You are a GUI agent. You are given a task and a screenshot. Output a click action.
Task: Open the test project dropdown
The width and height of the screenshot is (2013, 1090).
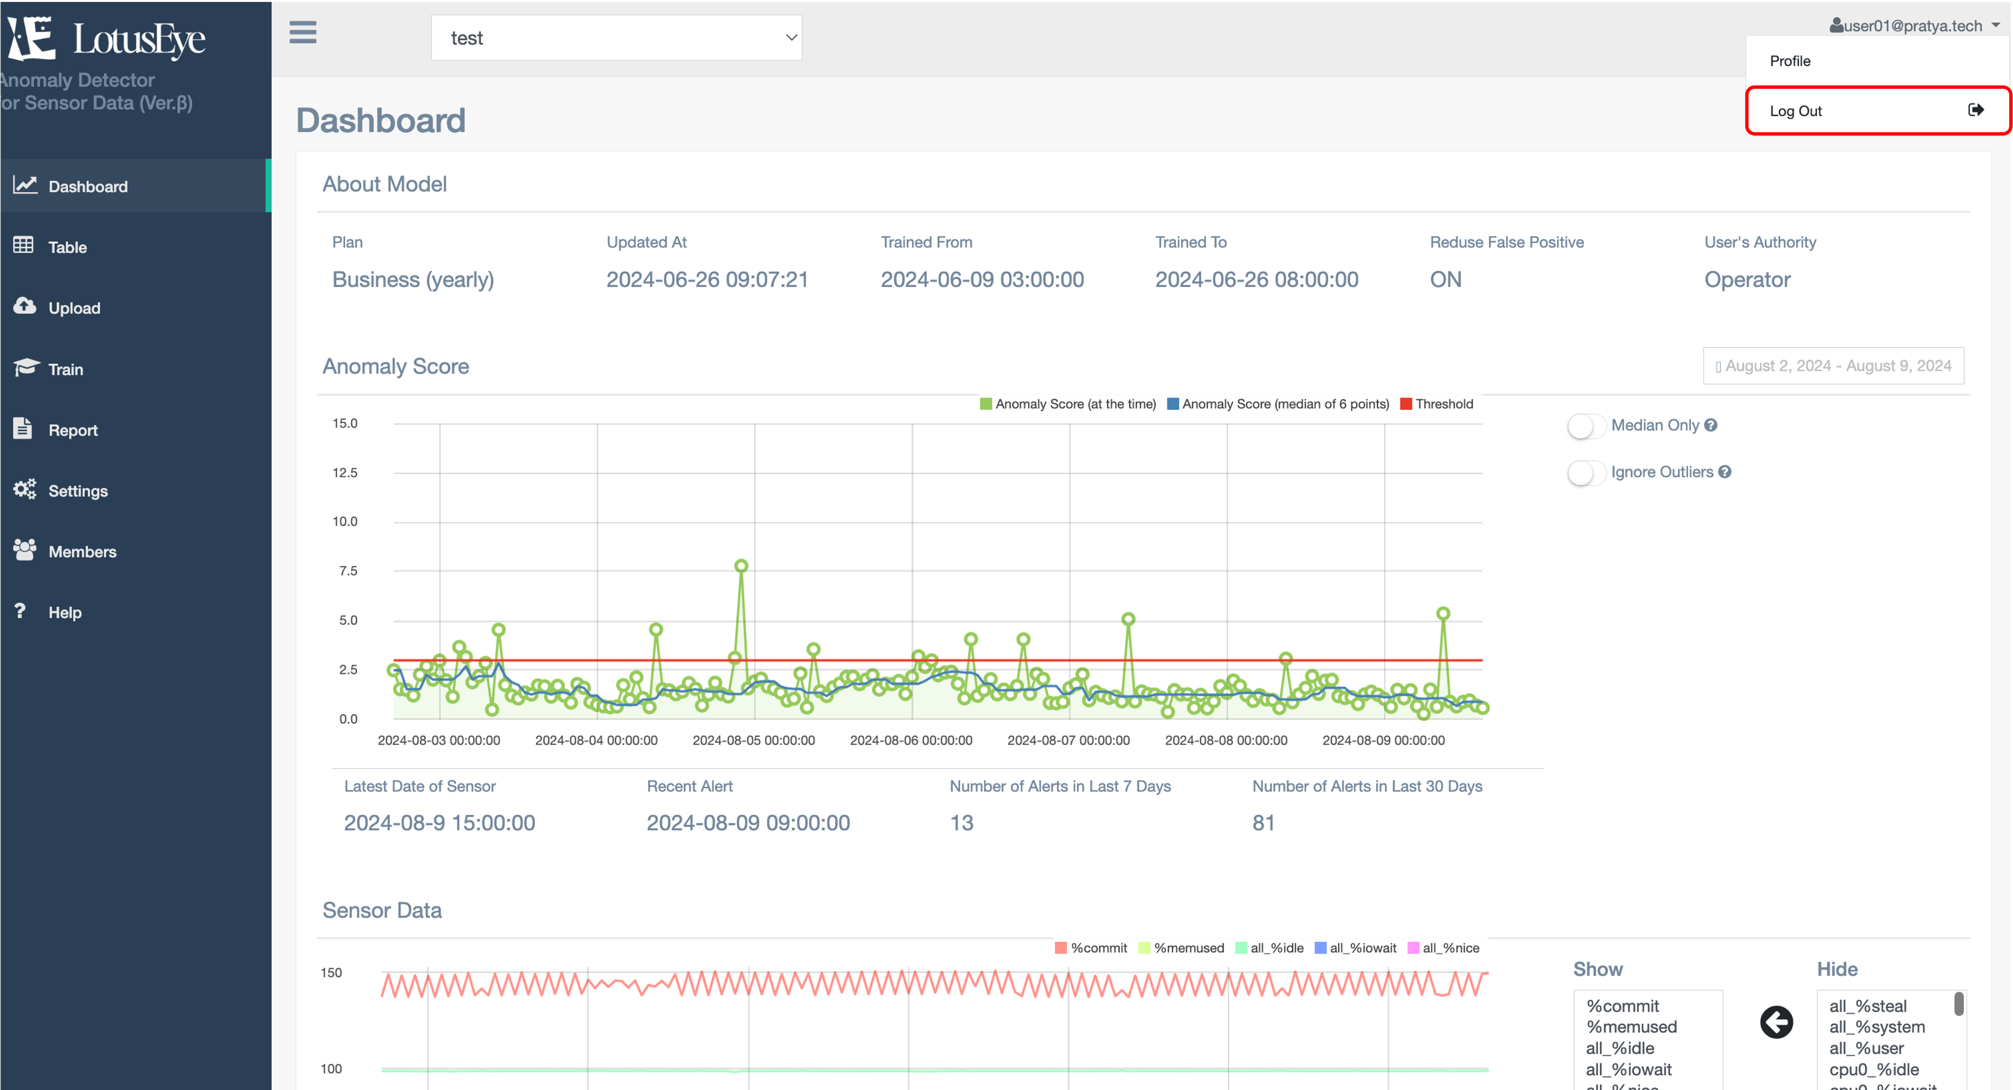pos(616,38)
